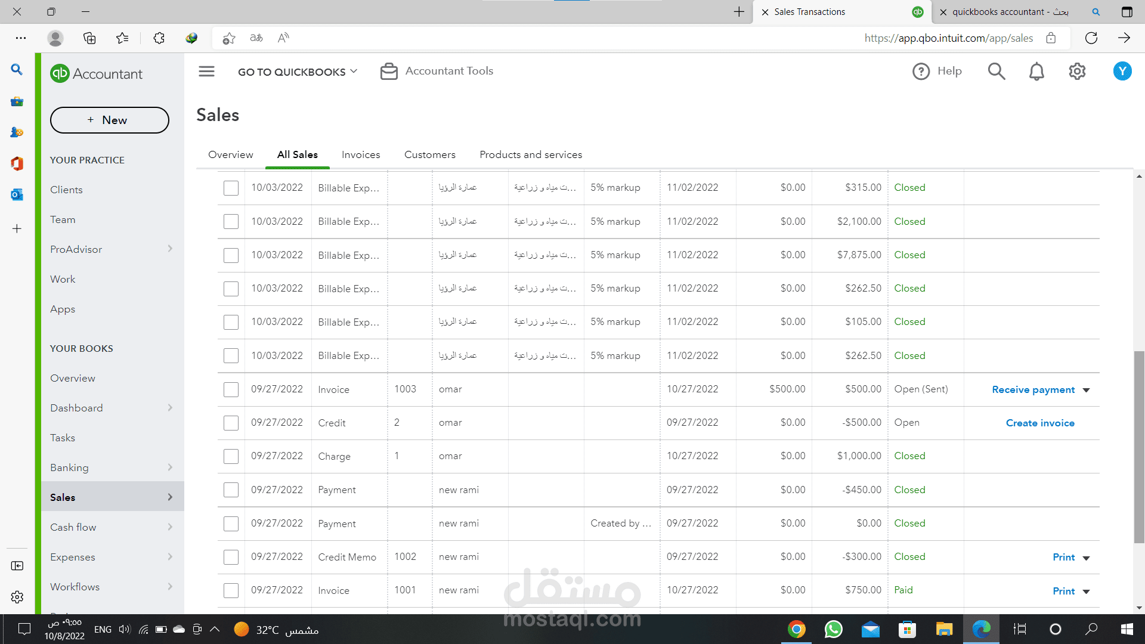Open Outlook in the Edge sidebar

click(x=17, y=194)
